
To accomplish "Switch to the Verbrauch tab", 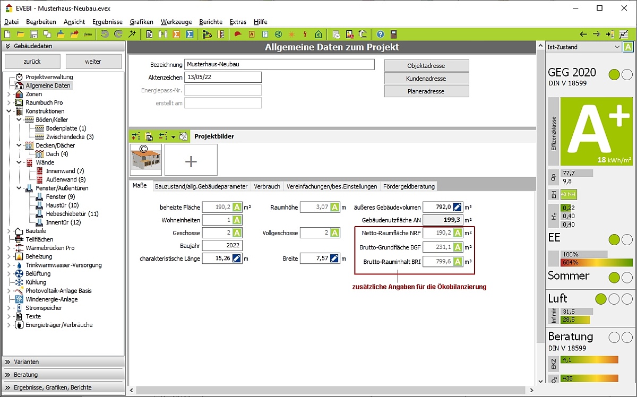I will coord(266,186).
